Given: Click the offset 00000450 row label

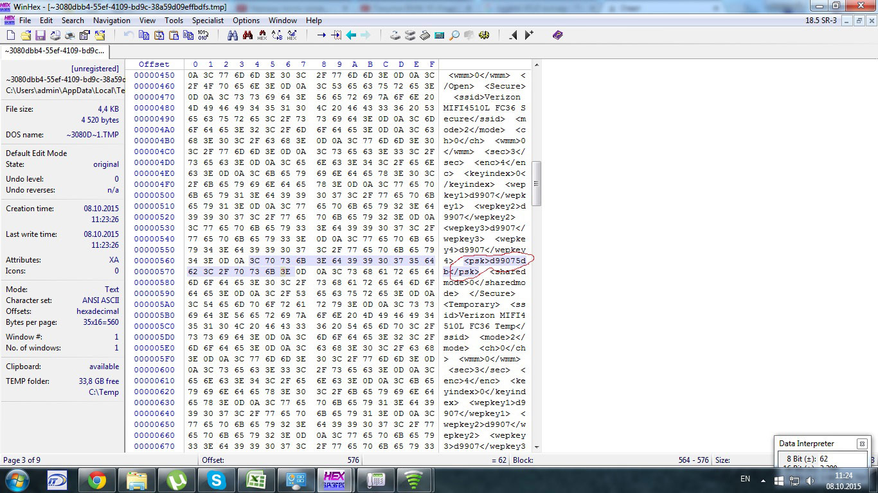Looking at the screenshot, I should tap(154, 75).
